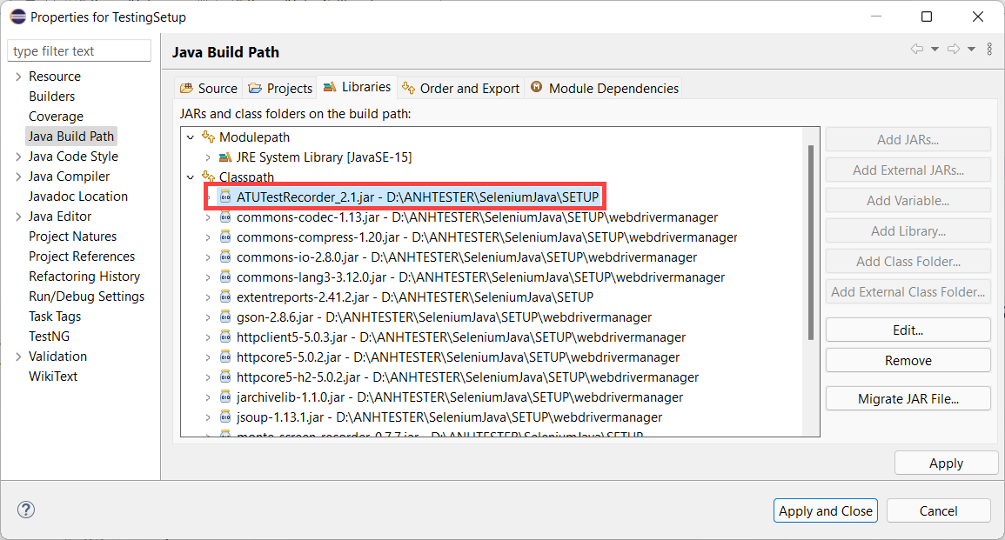Click the ATUTestRecorder_2.1.jar file icon
Screen dimensions: 1005x540
(225, 197)
